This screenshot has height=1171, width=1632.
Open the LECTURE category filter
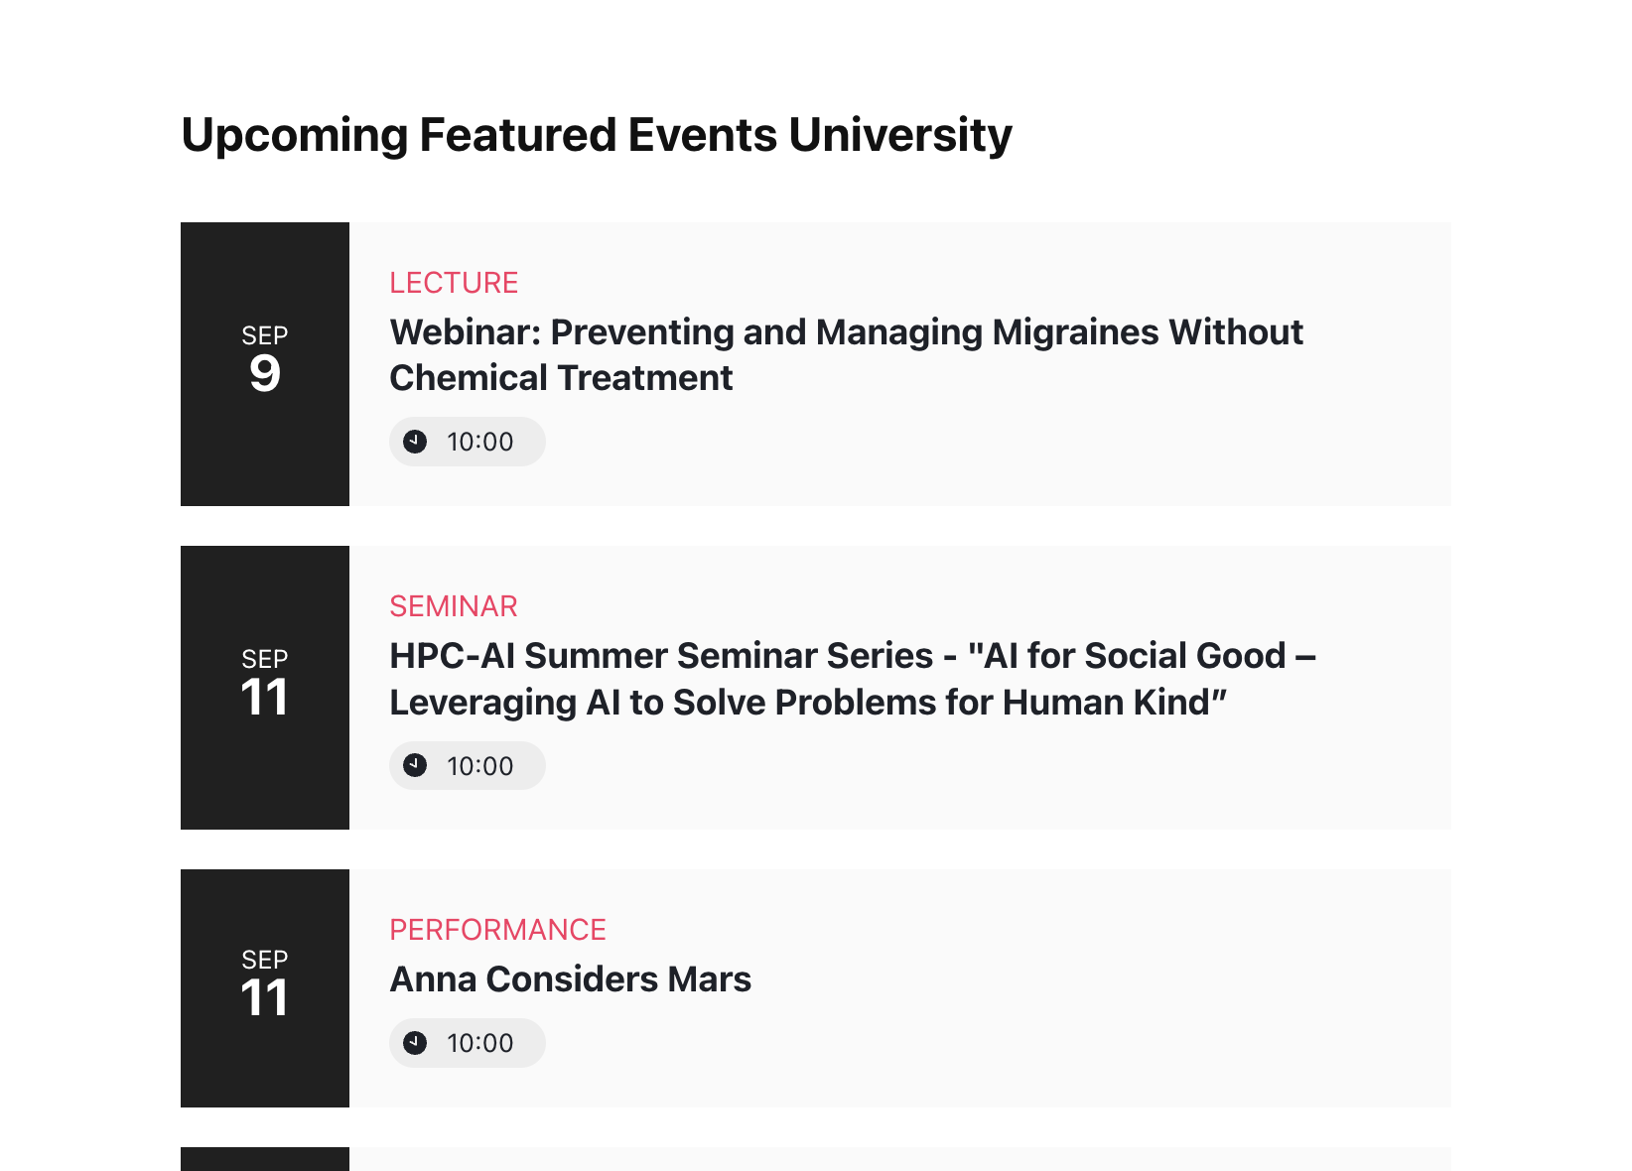[x=454, y=283]
